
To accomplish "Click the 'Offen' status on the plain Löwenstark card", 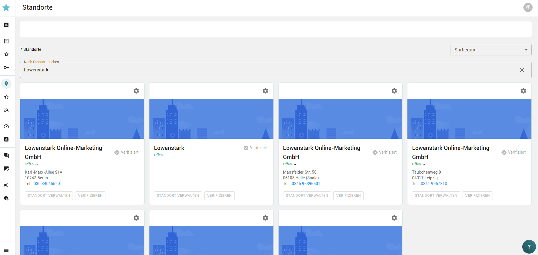I will pyautogui.click(x=158, y=155).
